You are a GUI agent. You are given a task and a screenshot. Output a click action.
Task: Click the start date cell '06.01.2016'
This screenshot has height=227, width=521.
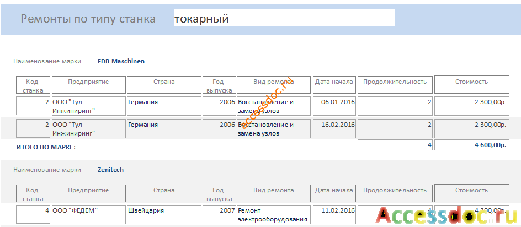pyautogui.click(x=334, y=106)
